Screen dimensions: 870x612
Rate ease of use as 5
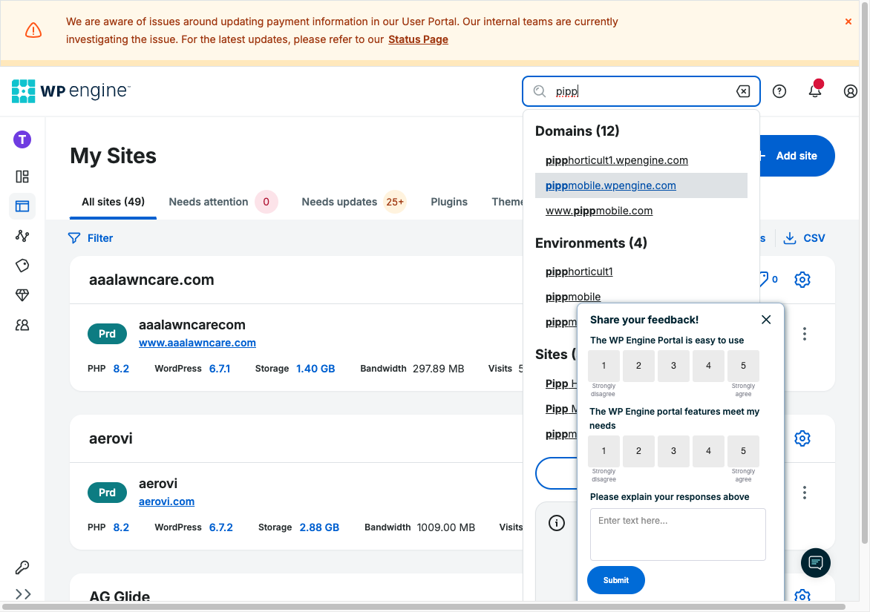tap(744, 366)
